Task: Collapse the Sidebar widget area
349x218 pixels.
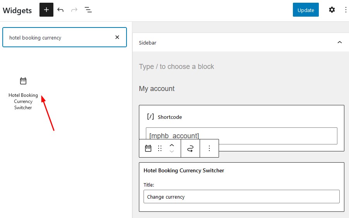Action: tap(339, 42)
